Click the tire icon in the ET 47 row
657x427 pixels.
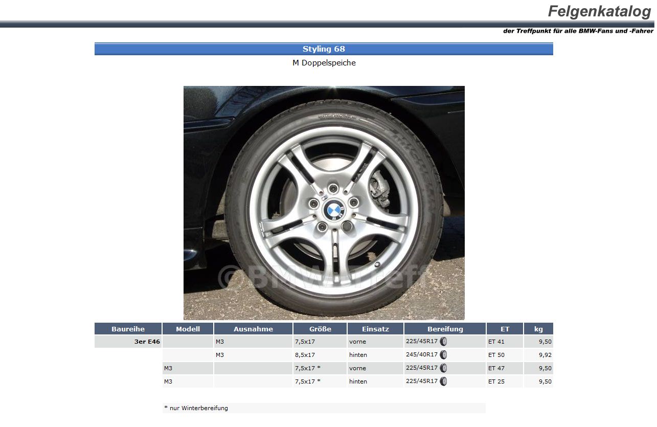point(443,368)
